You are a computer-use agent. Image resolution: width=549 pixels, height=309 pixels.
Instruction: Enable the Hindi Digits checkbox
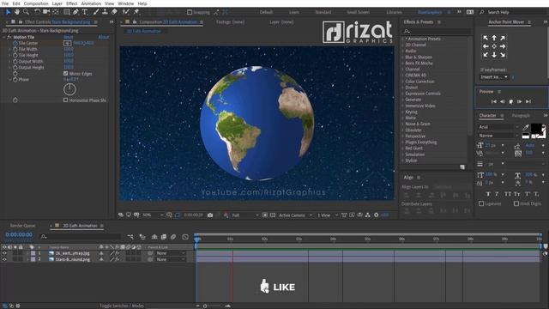point(516,203)
